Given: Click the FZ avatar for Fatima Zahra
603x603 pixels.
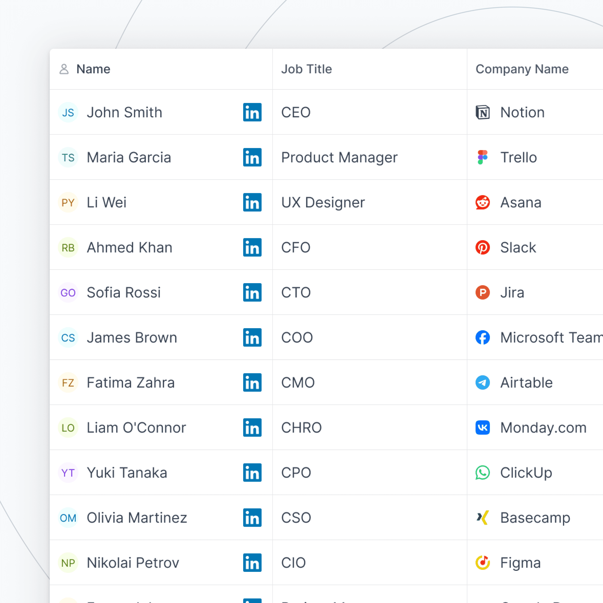Looking at the screenshot, I should click(x=68, y=383).
